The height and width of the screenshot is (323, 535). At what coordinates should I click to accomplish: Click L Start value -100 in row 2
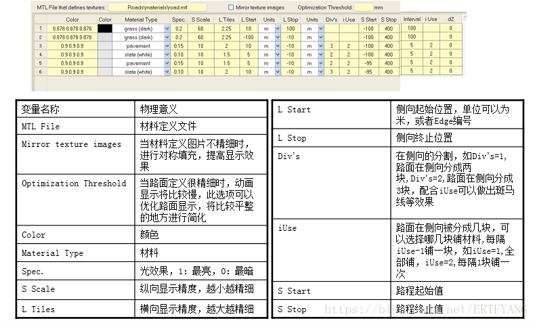pyautogui.click(x=249, y=37)
